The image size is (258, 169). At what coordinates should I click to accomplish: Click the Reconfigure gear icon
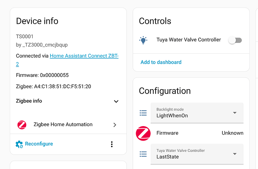(x=19, y=144)
